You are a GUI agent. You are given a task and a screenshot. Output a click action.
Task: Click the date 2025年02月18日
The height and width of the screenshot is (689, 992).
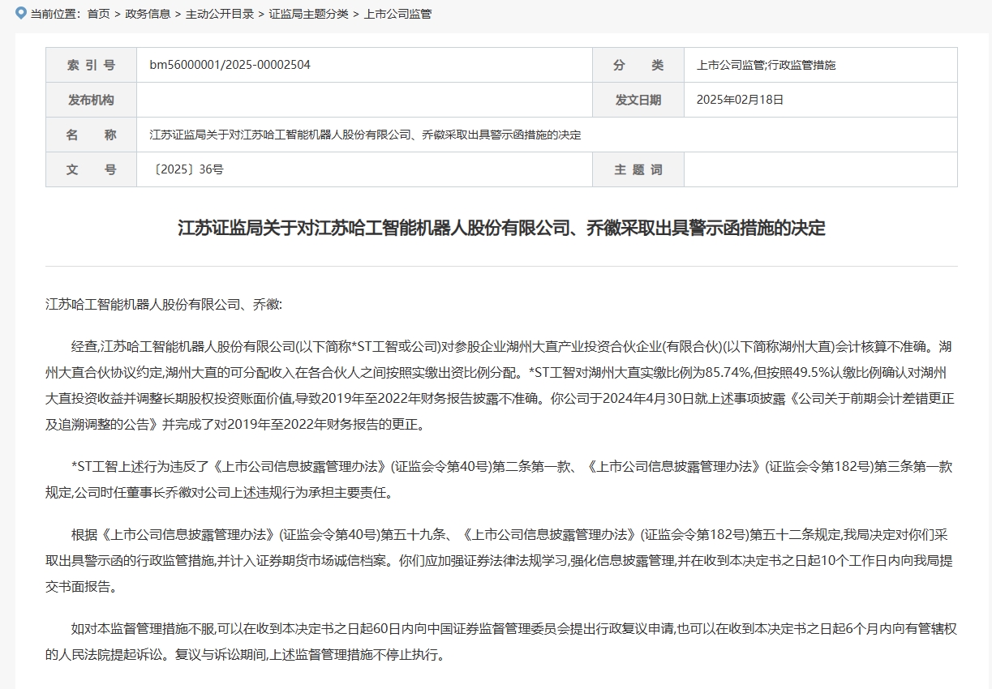[x=740, y=100]
